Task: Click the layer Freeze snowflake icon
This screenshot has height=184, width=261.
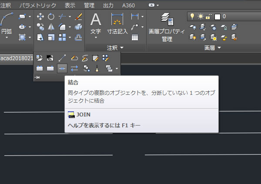Action: point(213,27)
